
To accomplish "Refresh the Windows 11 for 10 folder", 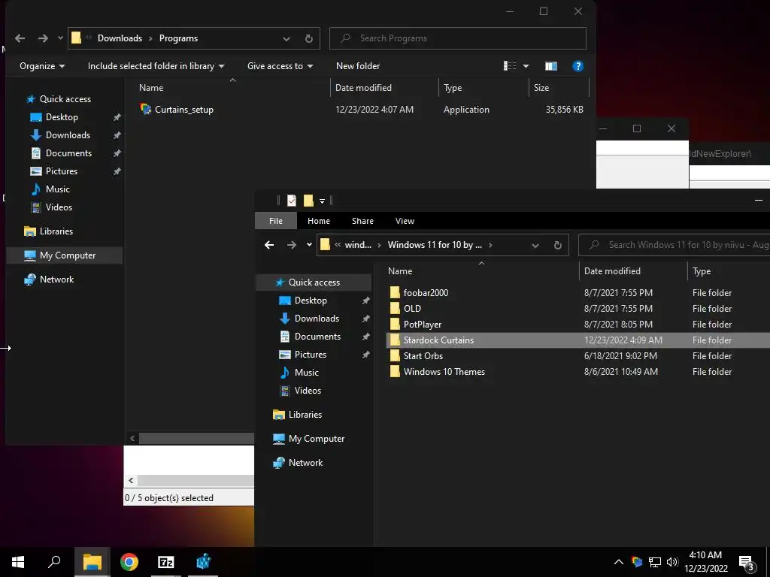I will tap(557, 245).
